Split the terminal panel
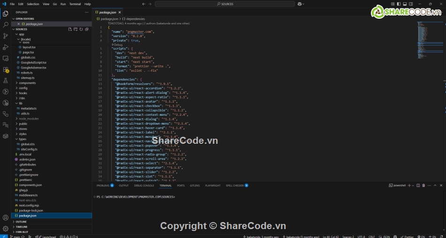The height and width of the screenshot is (238, 446). [418, 186]
